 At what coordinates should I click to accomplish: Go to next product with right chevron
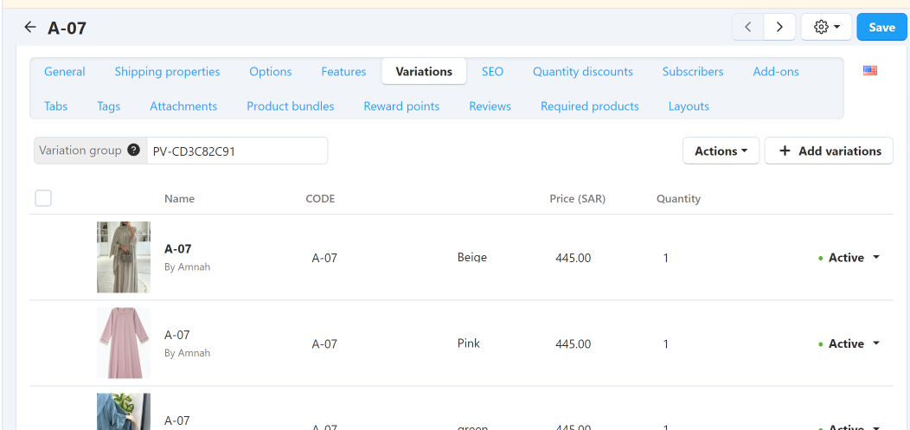click(779, 28)
